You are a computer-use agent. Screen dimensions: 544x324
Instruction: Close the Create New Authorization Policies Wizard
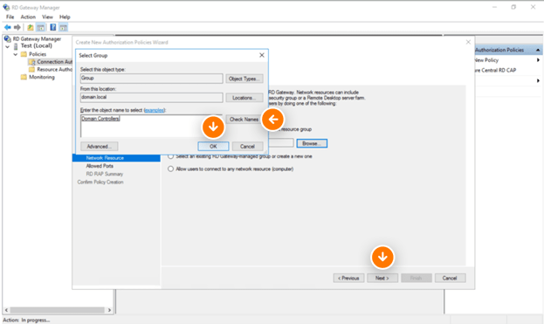(x=468, y=42)
